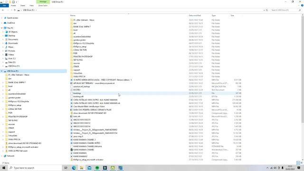The width and height of the screenshot is (304, 171).
Task: Select the APLIKASI SKP TERBARU Excel file icon
Action: (72, 83)
